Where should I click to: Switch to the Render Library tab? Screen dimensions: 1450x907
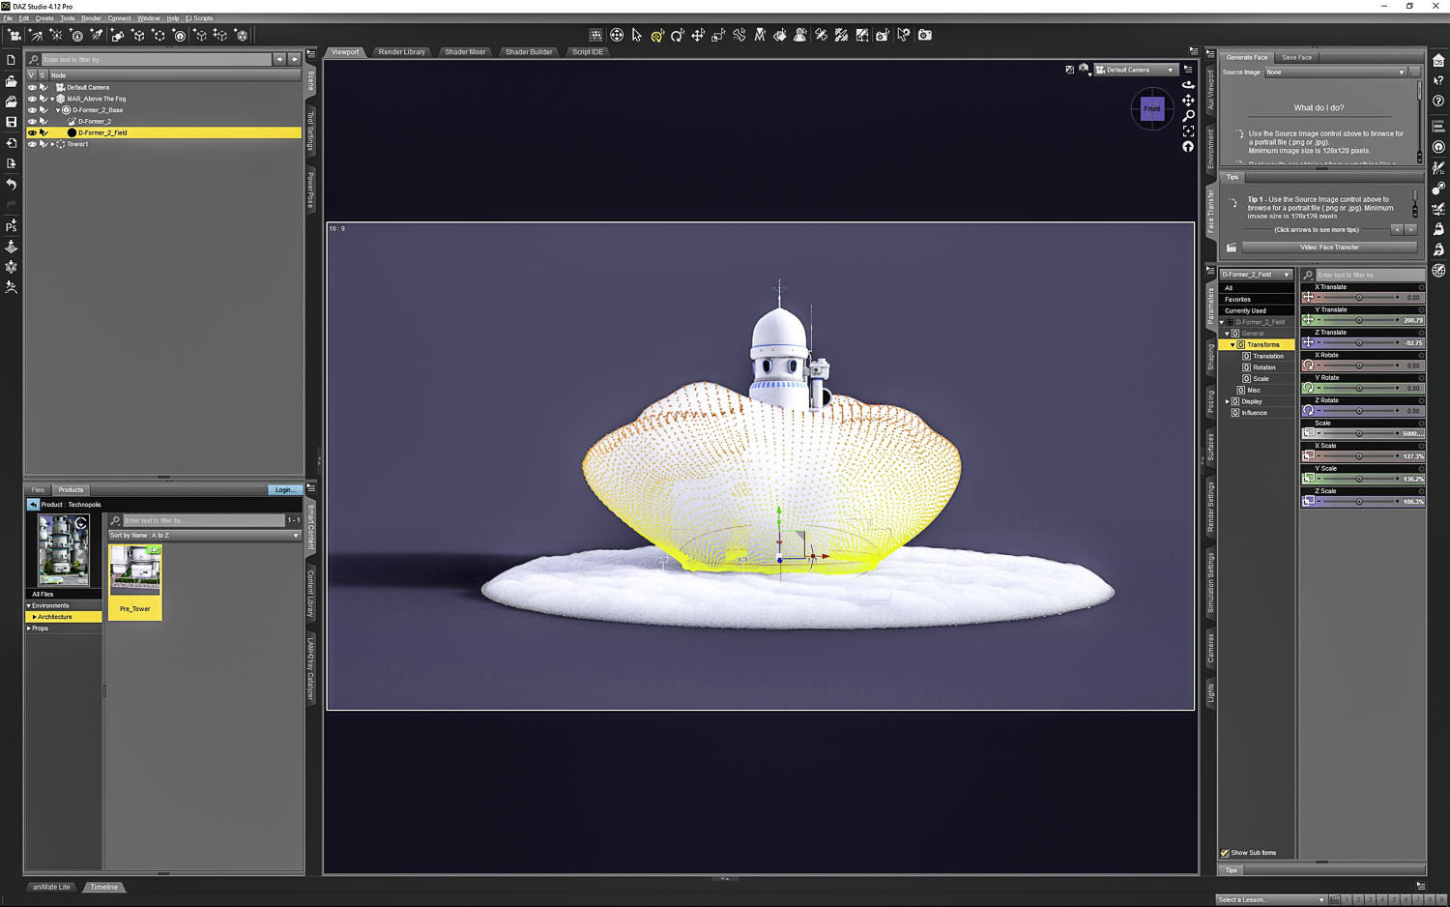pyautogui.click(x=402, y=52)
